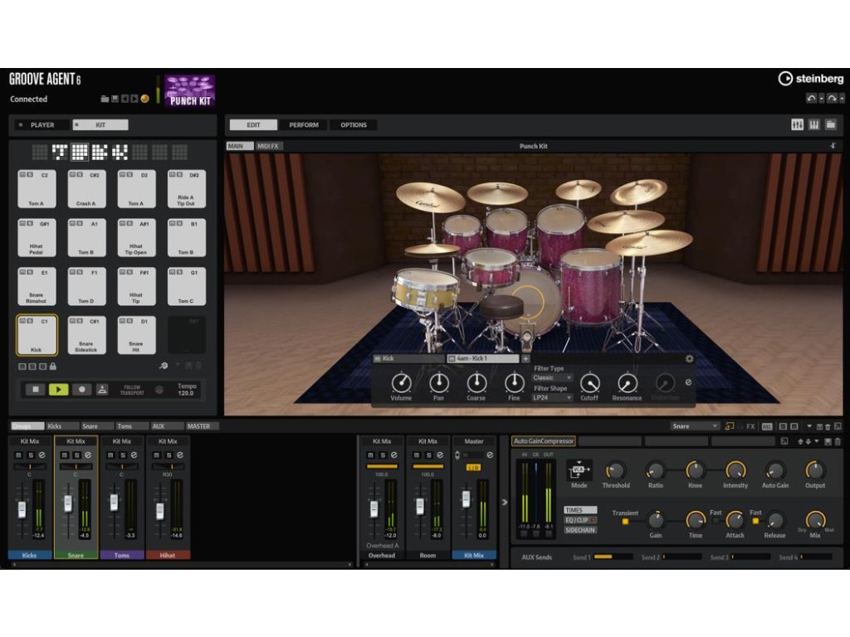This screenshot has height=637, width=850.
Task: Click the padlock icon below the pads
Action: [53, 366]
